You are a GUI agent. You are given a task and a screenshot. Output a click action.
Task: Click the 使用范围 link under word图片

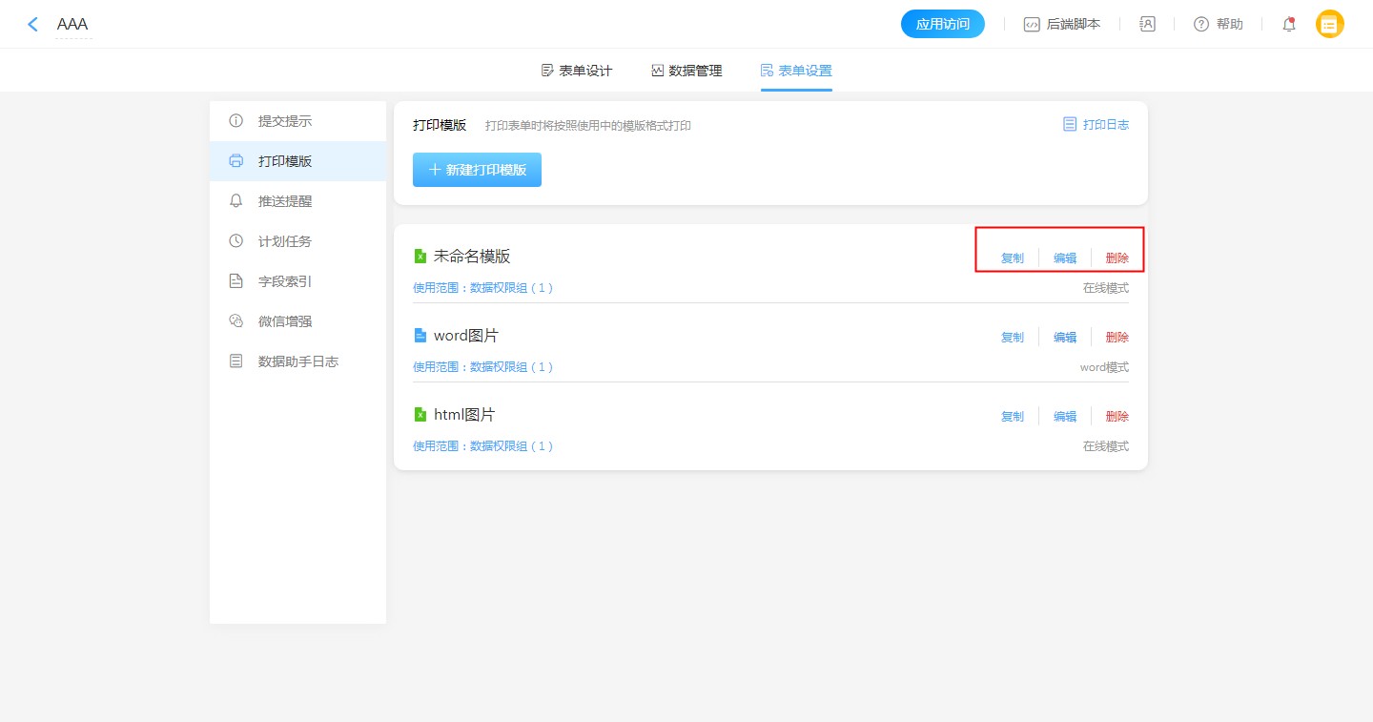tap(482, 367)
